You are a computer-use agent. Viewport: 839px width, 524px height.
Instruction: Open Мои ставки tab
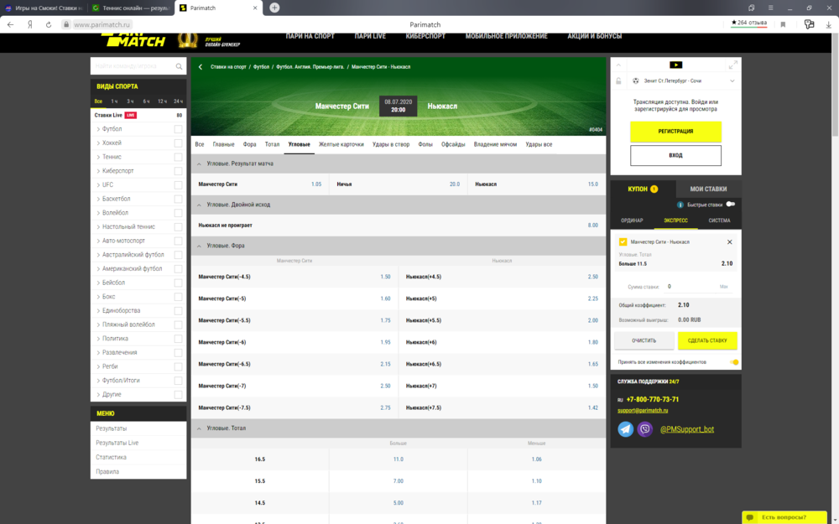(x=708, y=189)
